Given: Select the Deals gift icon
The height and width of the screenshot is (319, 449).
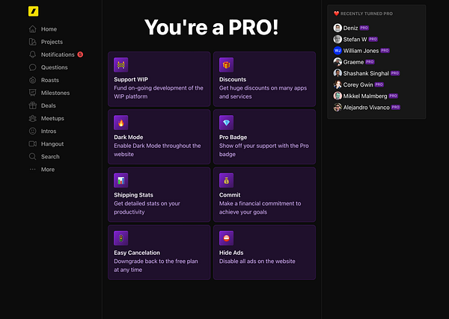Looking at the screenshot, I should [33, 105].
